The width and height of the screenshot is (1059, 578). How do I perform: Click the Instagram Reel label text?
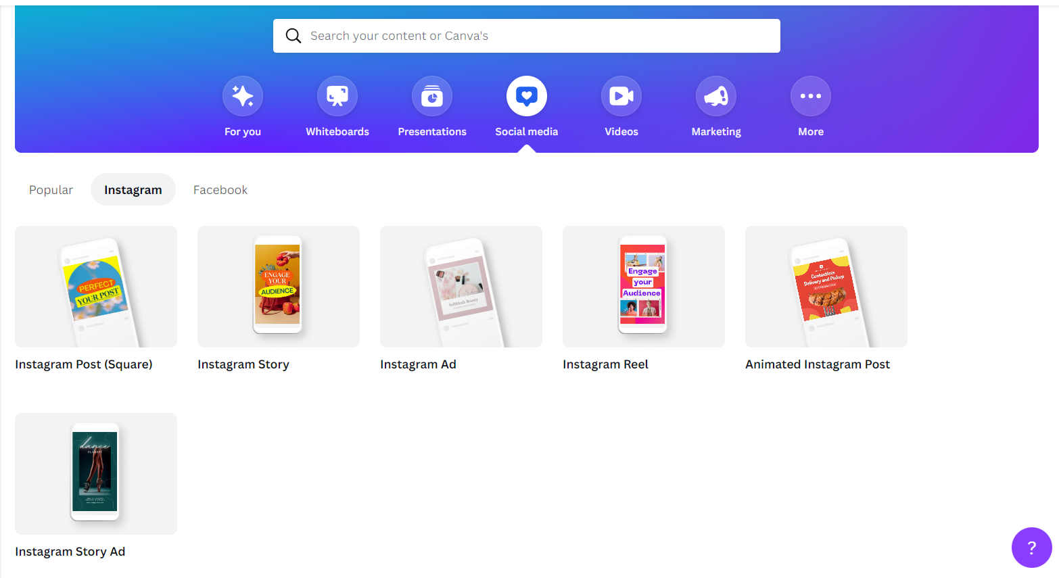(605, 364)
